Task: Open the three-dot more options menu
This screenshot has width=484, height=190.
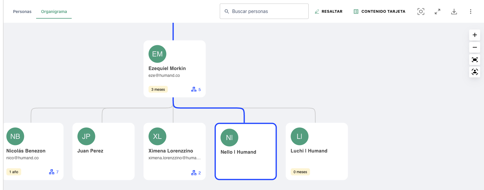Action: click(470, 12)
